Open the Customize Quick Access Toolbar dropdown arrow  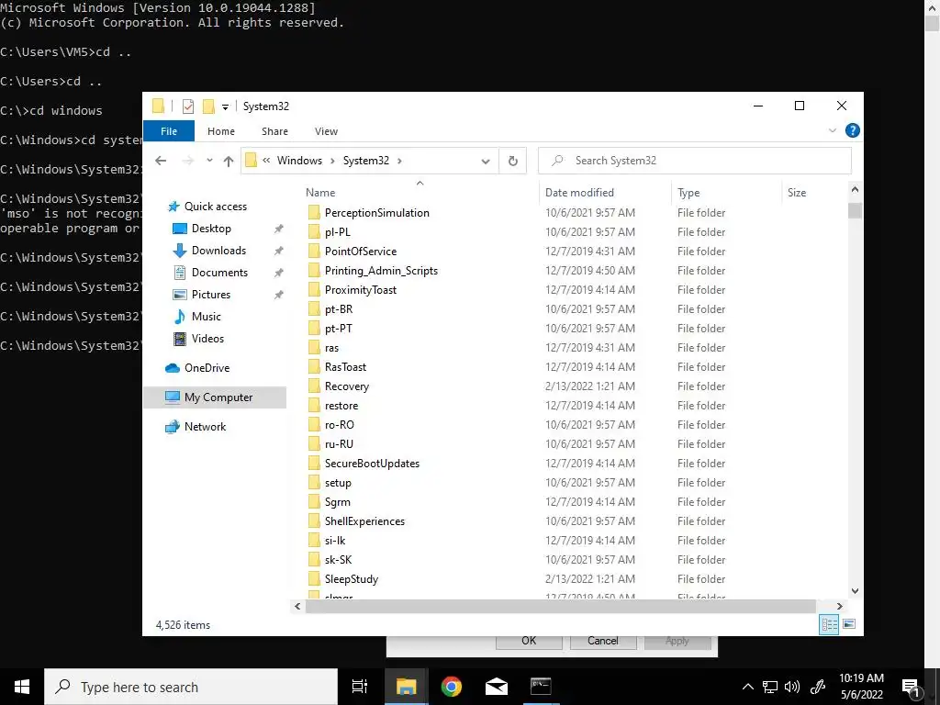click(226, 107)
